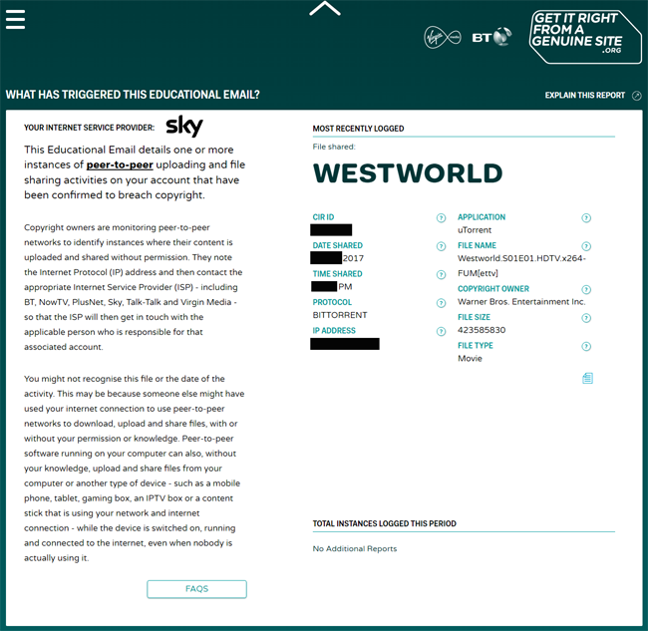Screen dimensions: 648x631
Task: Select the file size value 423585830
Action: click(482, 330)
